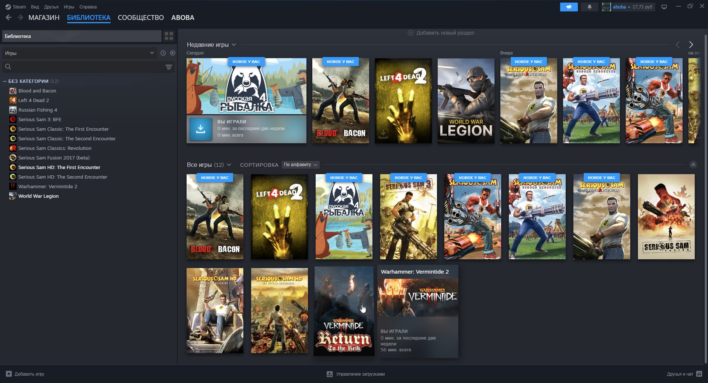The height and width of the screenshot is (383, 708).
Task: Collapse the All Games section chevrons
Action: 693,165
